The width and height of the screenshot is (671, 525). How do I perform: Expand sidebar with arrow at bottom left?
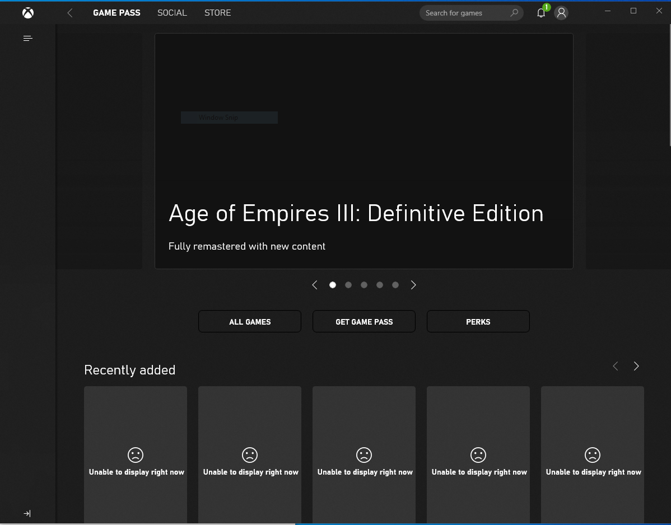(27, 513)
